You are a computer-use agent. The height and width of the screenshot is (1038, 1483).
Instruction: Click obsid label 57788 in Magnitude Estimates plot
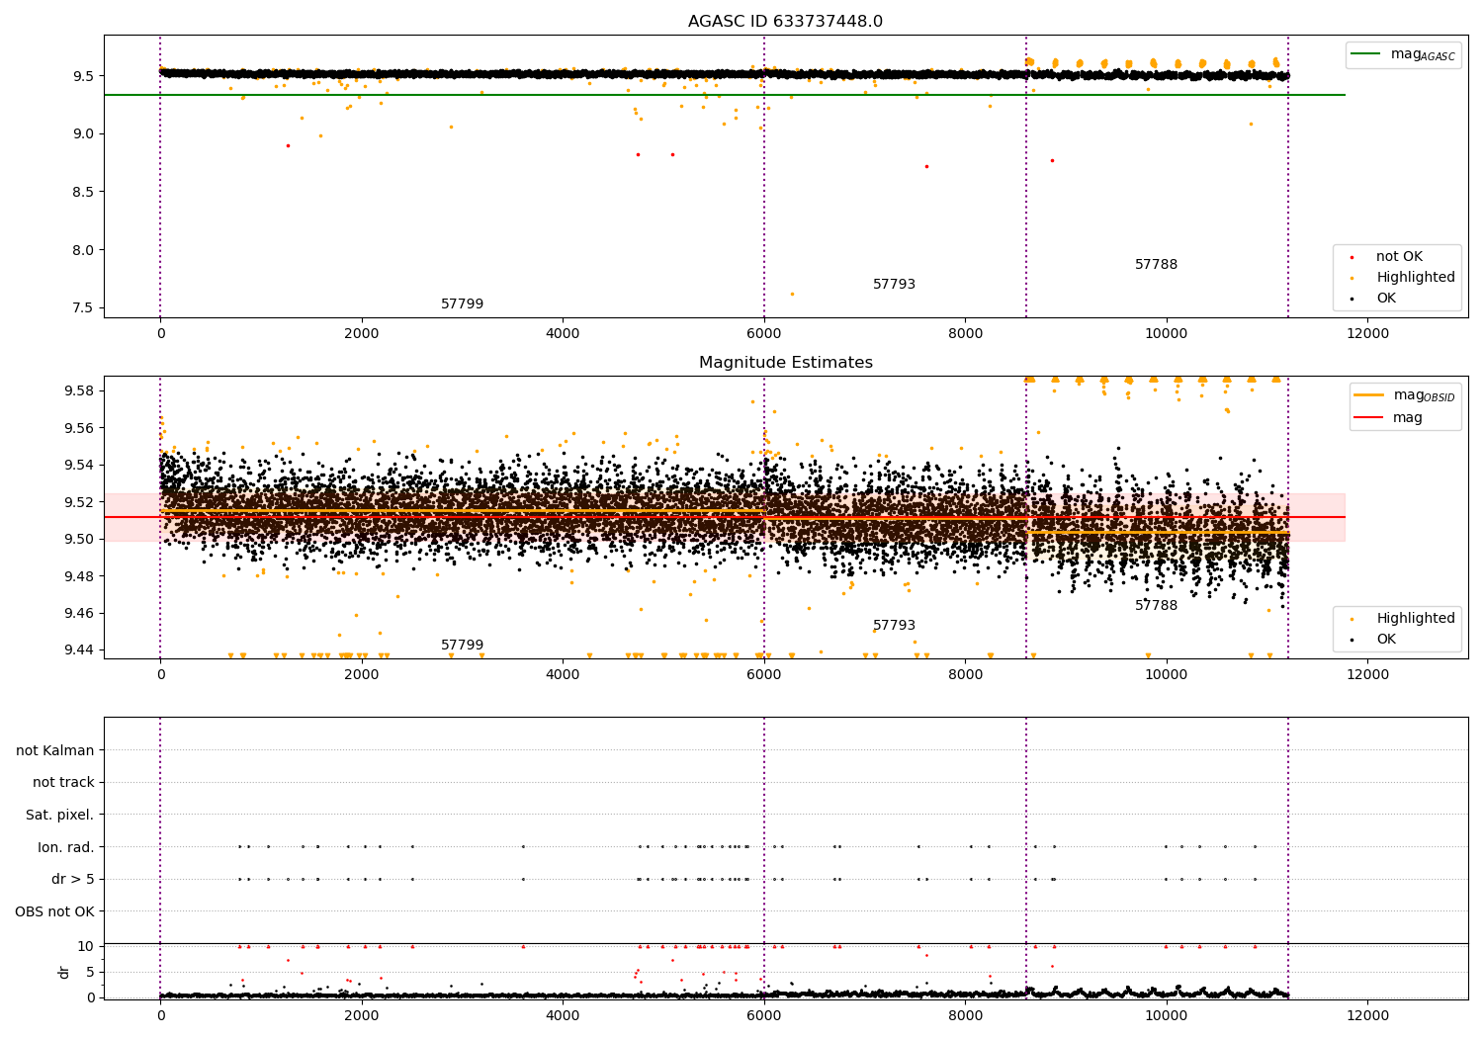point(1156,606)
